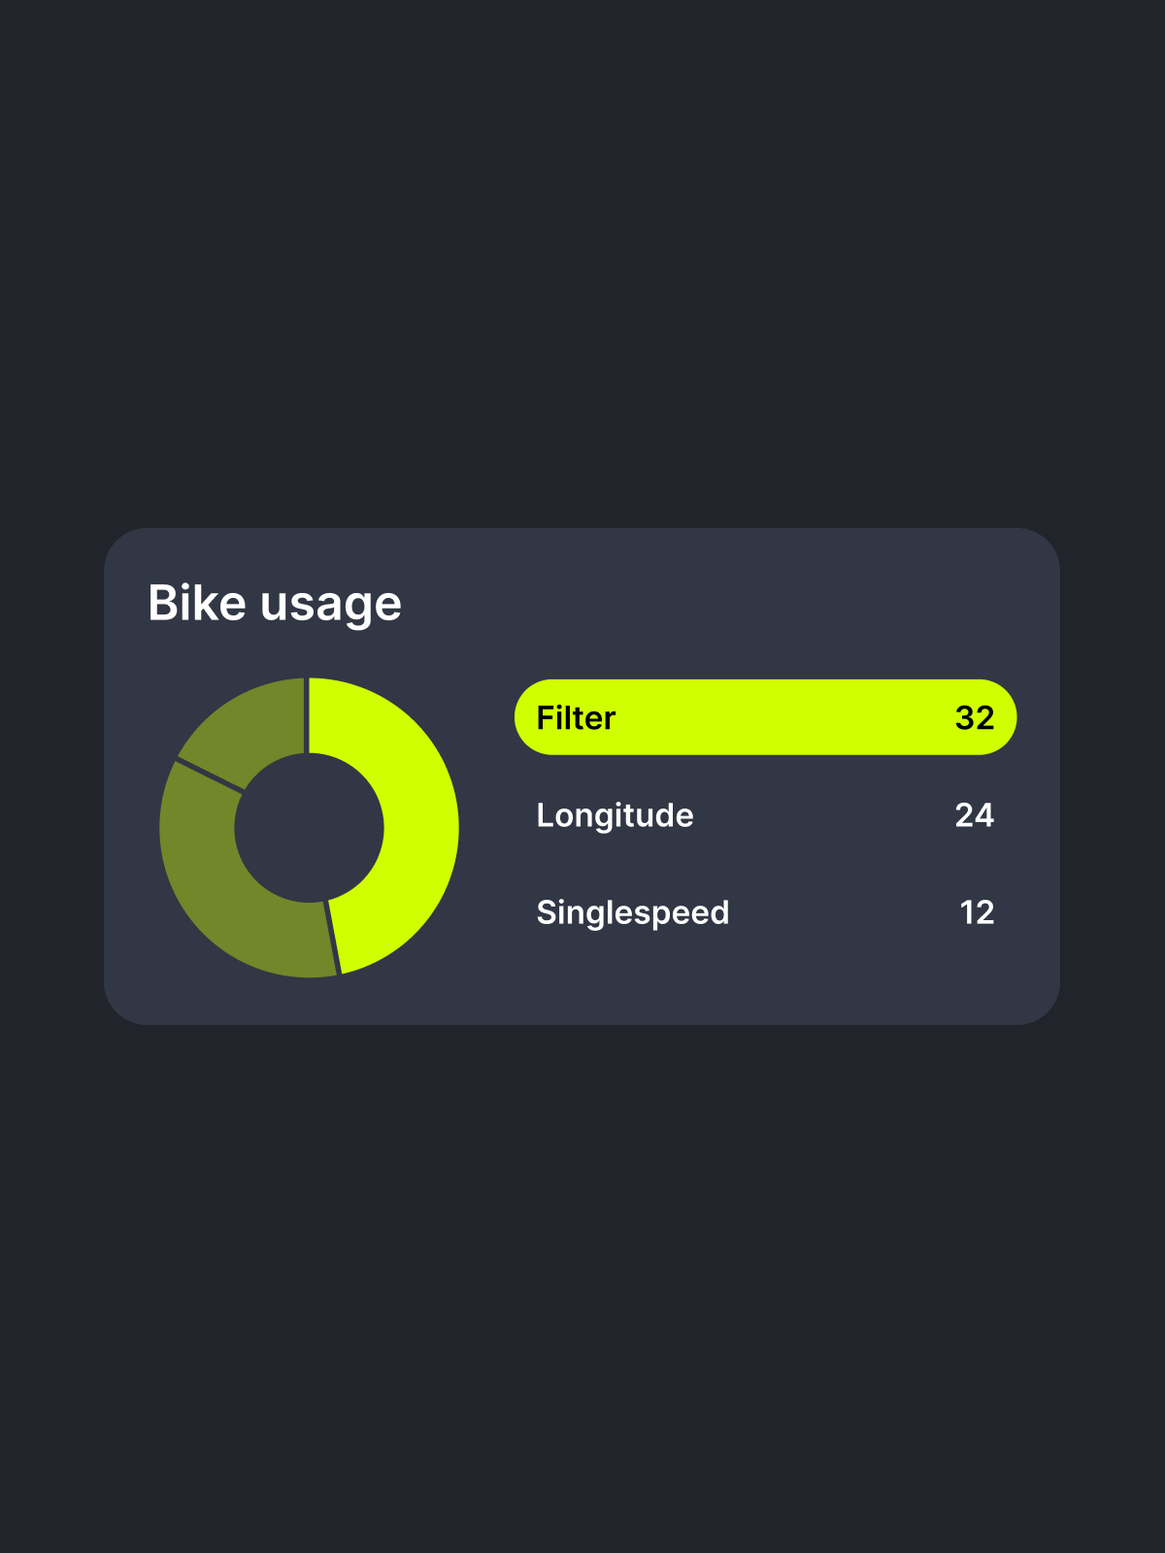Screen dimensions: 1165x1553
Task: Click the Bike usage card title
Action: (x=275, y=603)
